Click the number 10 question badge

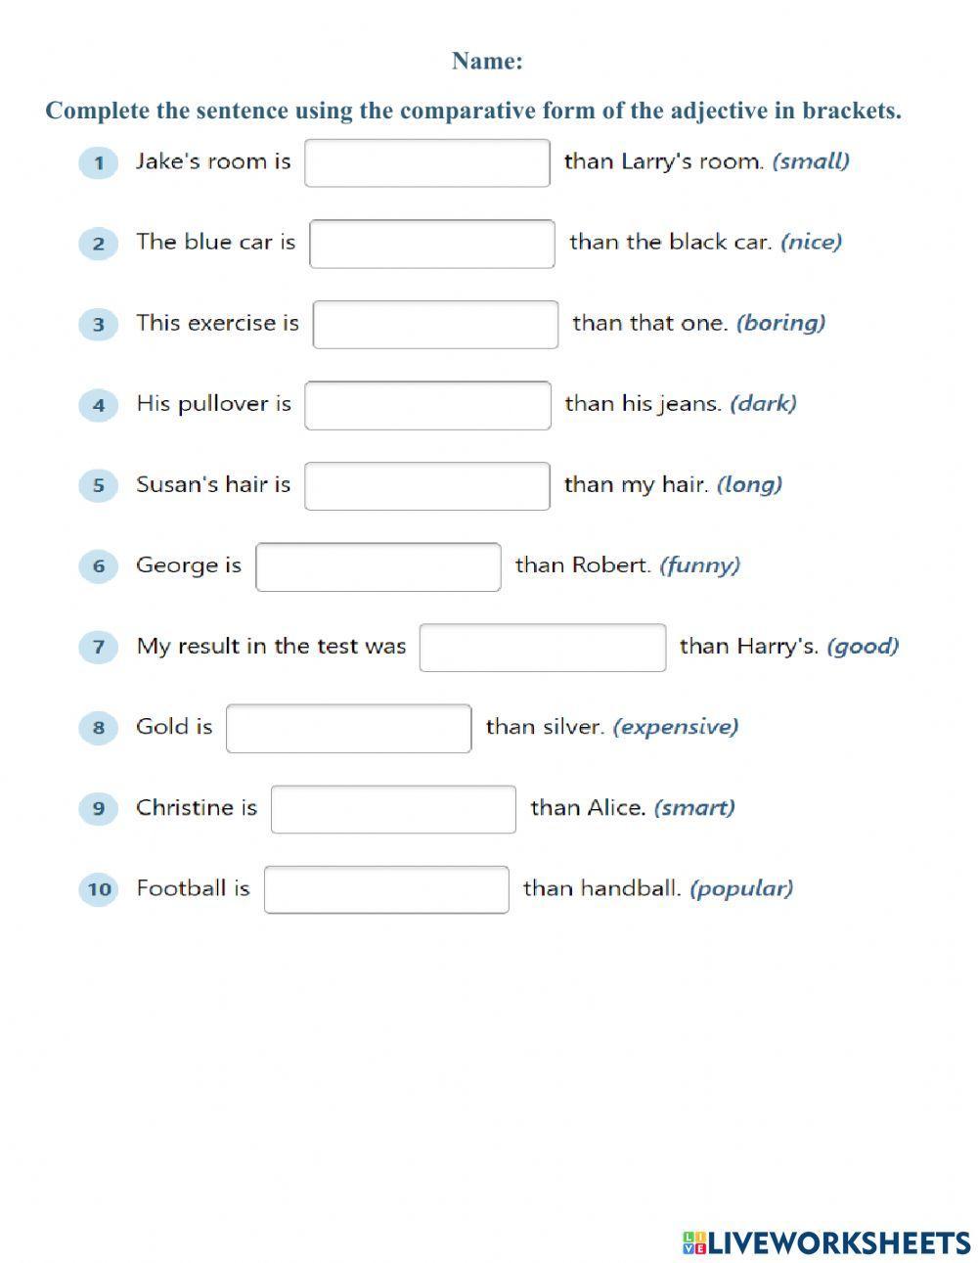click(x=98, y=889)
